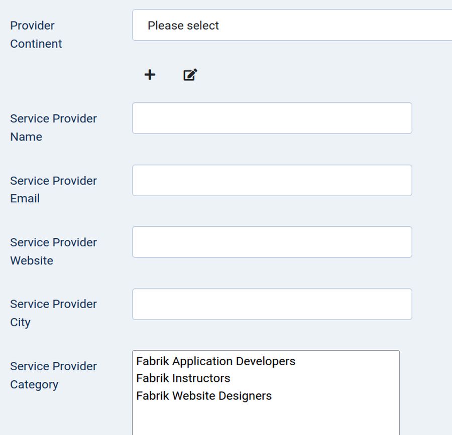Screen dimensions: 452x435
Task: Click into the Service Provider Email field
Action: click(272, 180)
